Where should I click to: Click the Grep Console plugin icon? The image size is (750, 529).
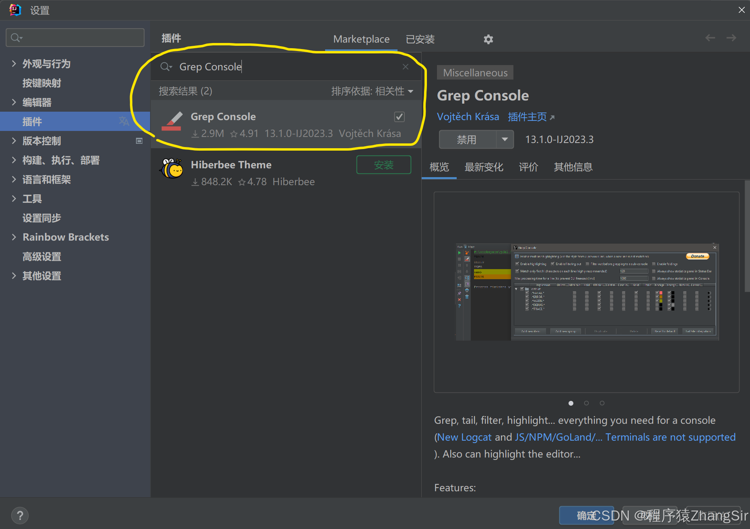[172, 121]
